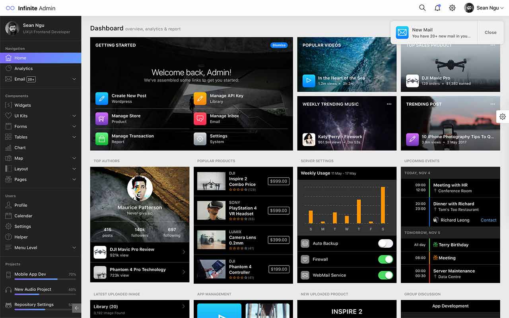509x318 pixels.
Task: Select Analytics in the navigation sidebar
Action: 23,68
